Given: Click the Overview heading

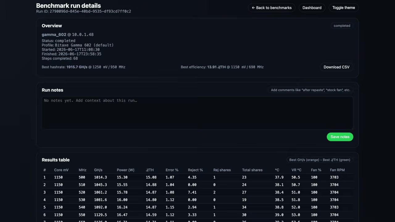Looking at the screenshot, I should (x=52, y=26).
